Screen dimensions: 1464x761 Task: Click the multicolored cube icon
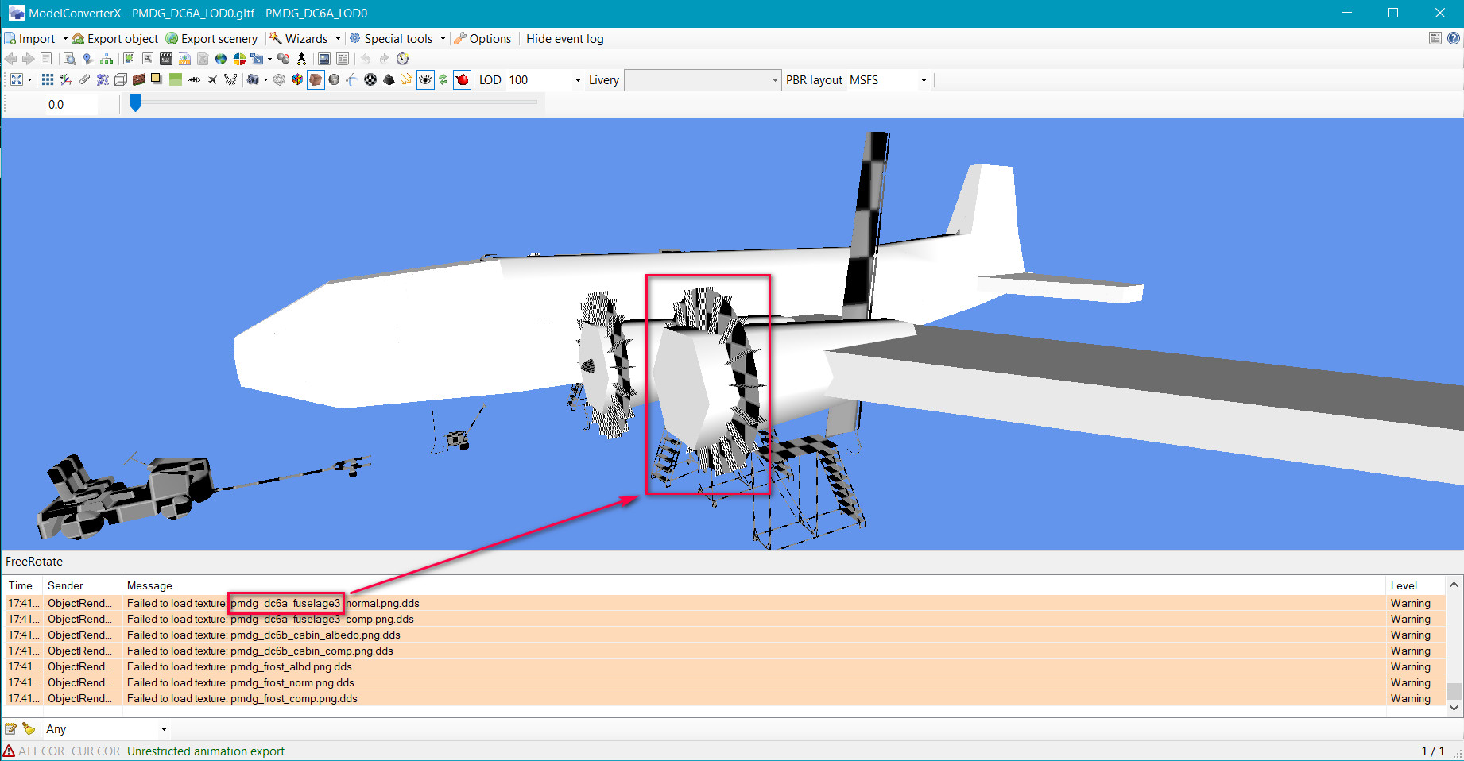[297, 79]
